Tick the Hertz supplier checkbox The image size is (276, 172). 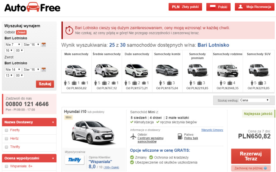6,139
